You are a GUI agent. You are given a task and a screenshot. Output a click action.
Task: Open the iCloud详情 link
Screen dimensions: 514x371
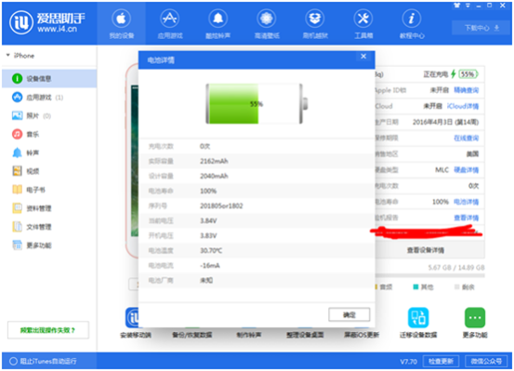pyautogui.click(x=463, y=106)
